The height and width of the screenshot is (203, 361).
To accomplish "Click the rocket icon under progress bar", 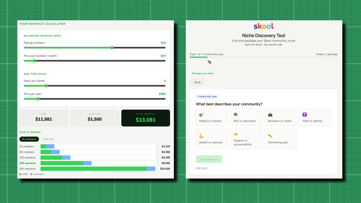I will tap(210, 62).
